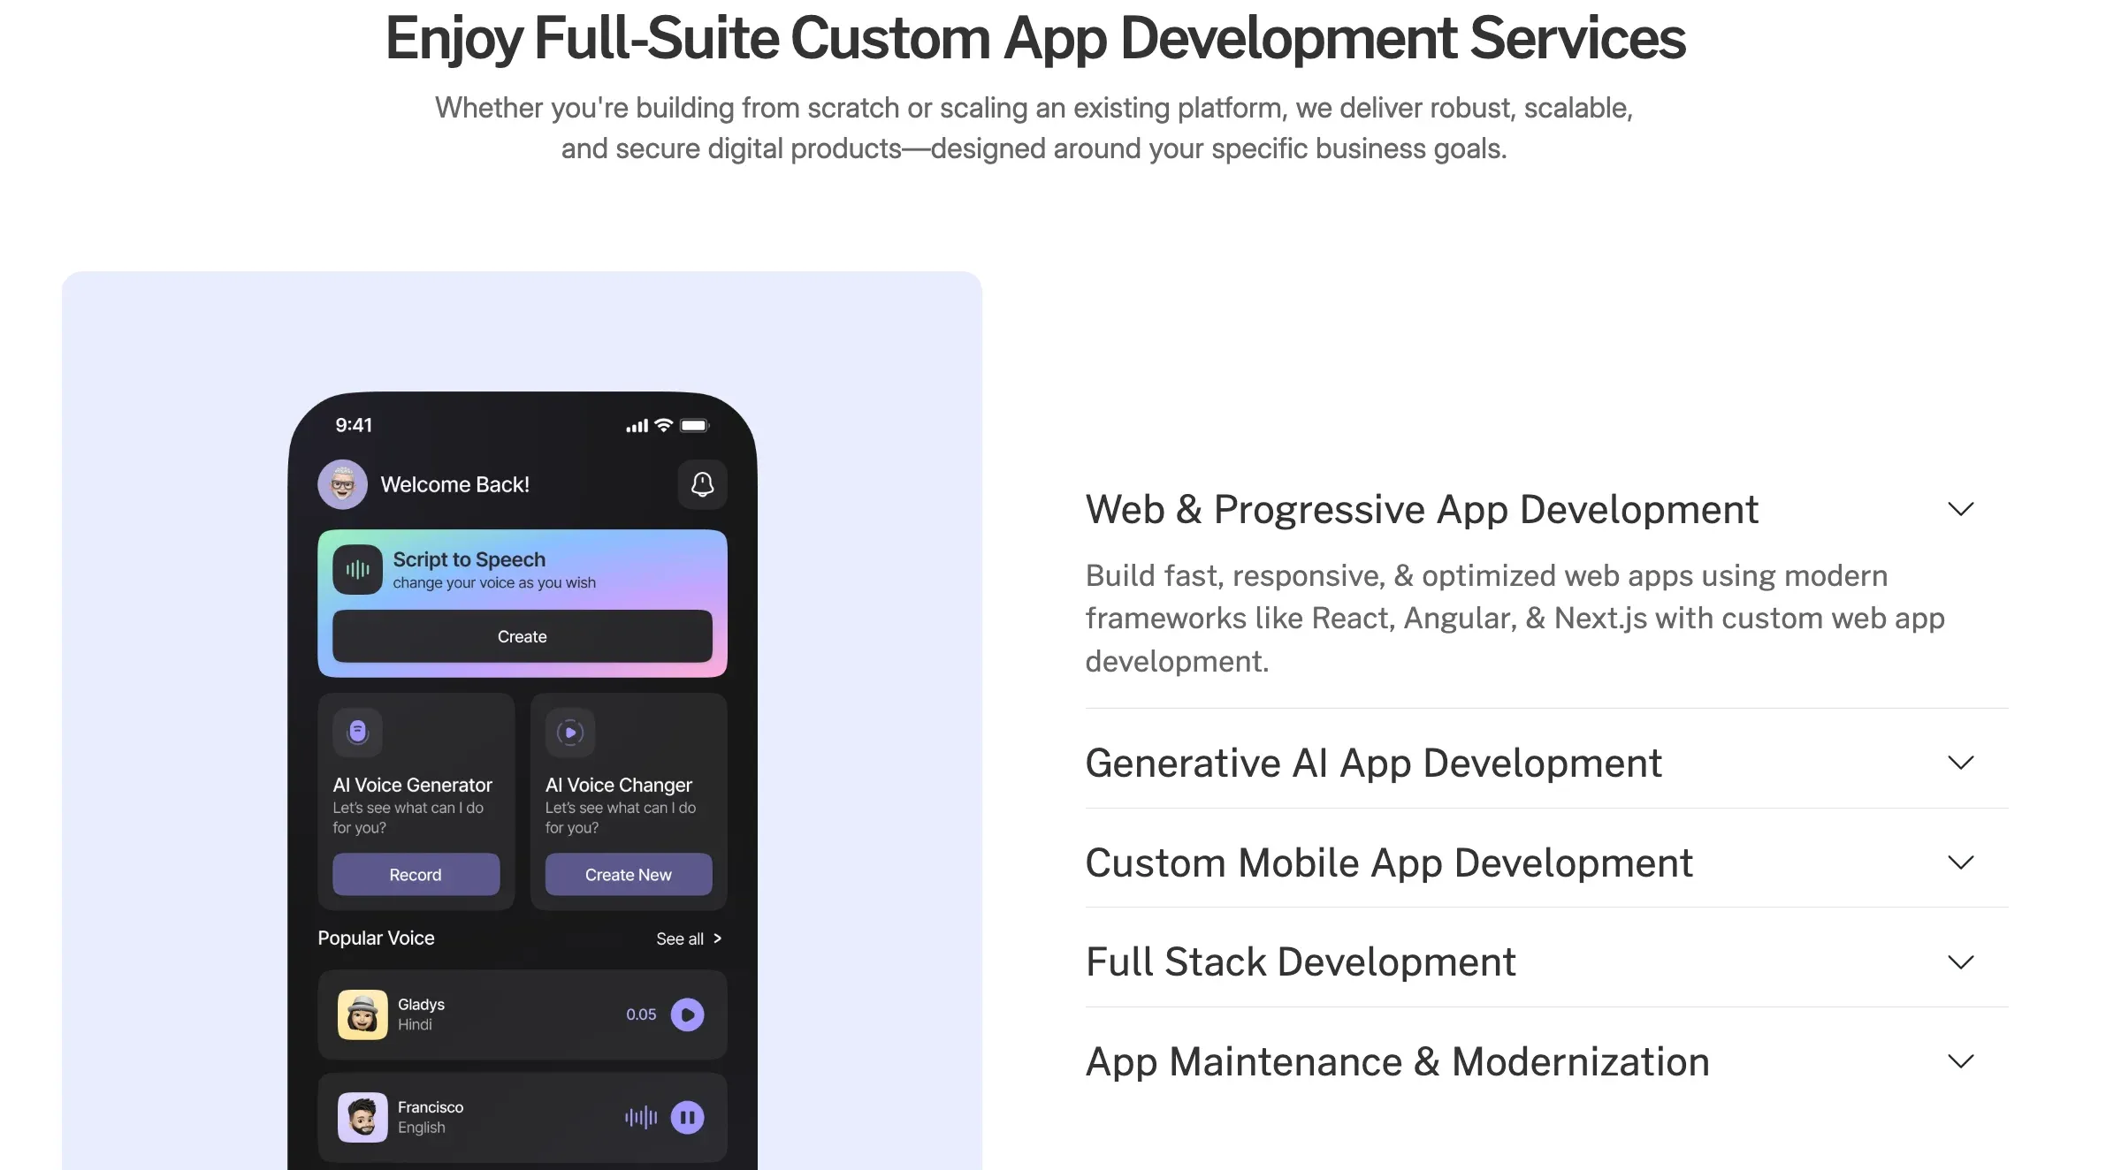The image size is (2106, 1170).
Task: Click the 0.05 duration in Gladys row
Action: 641,1014
